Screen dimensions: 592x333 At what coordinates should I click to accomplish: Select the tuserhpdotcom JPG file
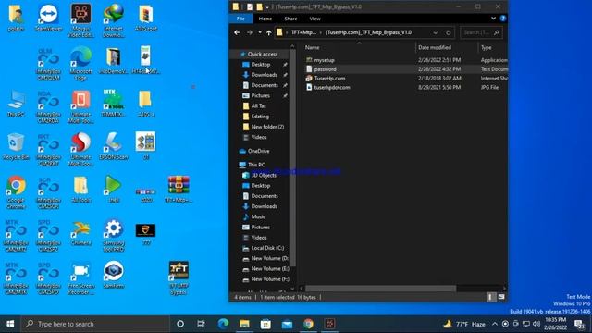tap(332, 87)
